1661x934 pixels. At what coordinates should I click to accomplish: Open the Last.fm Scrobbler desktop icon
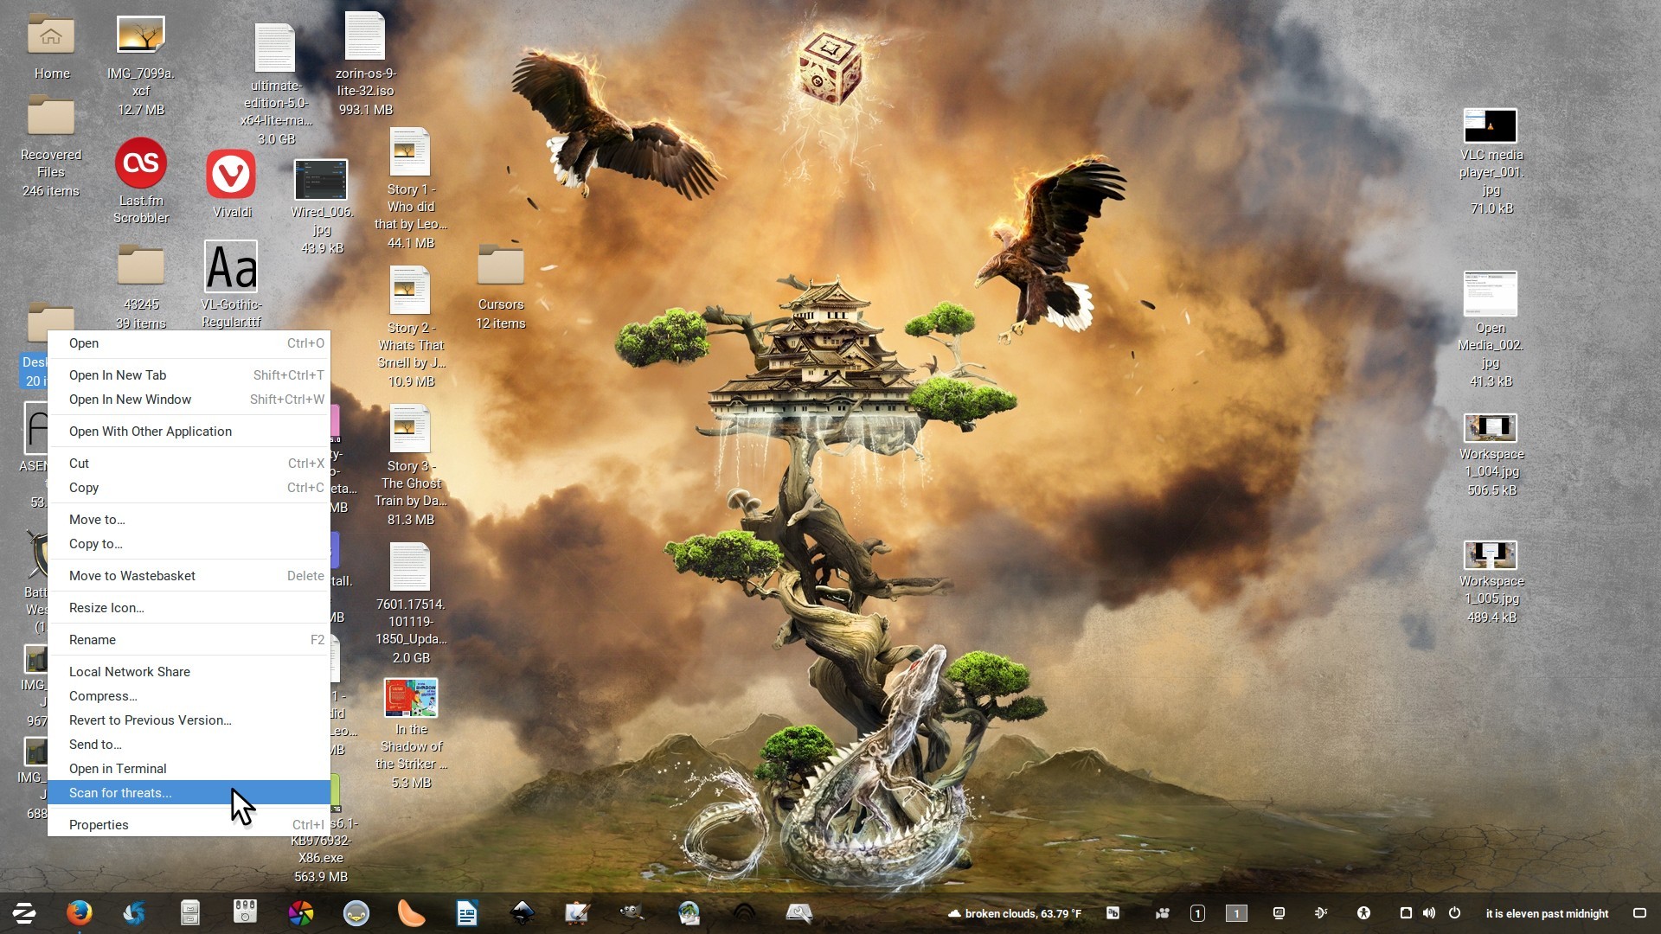pyautogui.click(x=141, y=163)
